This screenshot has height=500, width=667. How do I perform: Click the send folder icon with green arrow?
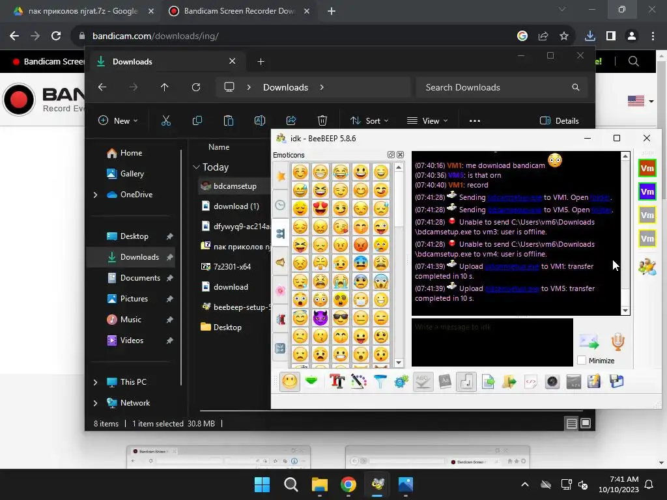(509, 382)
